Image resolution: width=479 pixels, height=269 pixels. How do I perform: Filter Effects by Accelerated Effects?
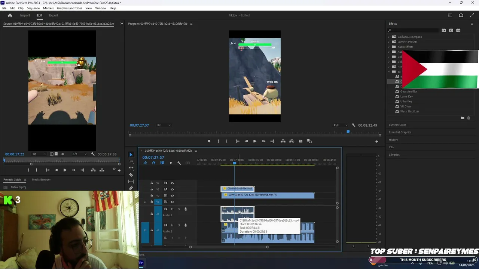point(444,30)
